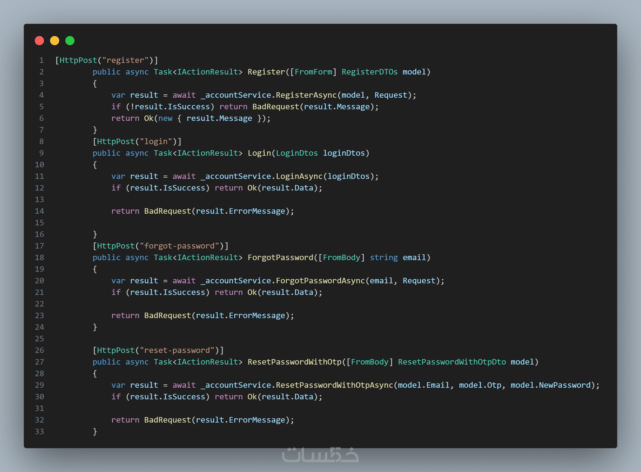Screen dimensions: 641x472
Task: Click ResetPasswordWithOtpDto type on line 27
Action: tap(452, 362)
